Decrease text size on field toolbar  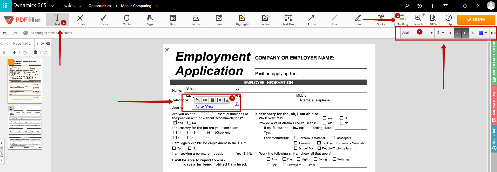226,100
